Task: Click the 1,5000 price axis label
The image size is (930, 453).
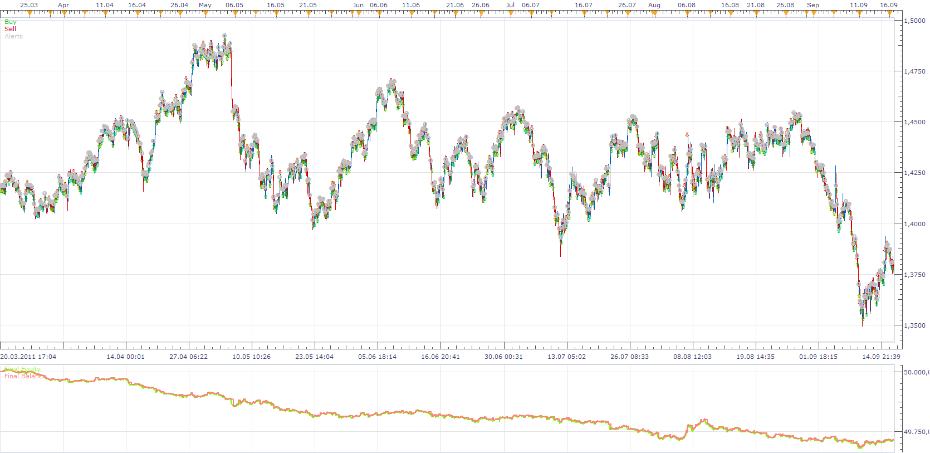Action: click(x=915, y=21)
